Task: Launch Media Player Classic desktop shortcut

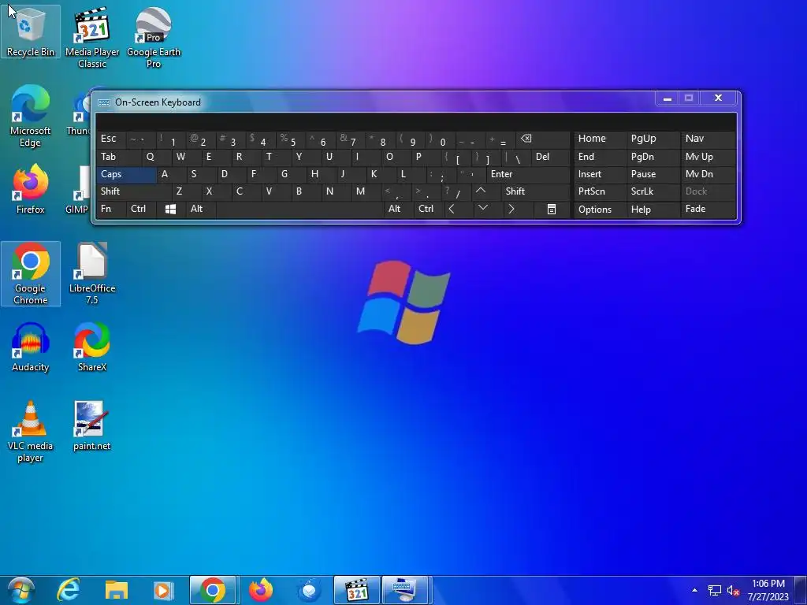Action: 92,38
